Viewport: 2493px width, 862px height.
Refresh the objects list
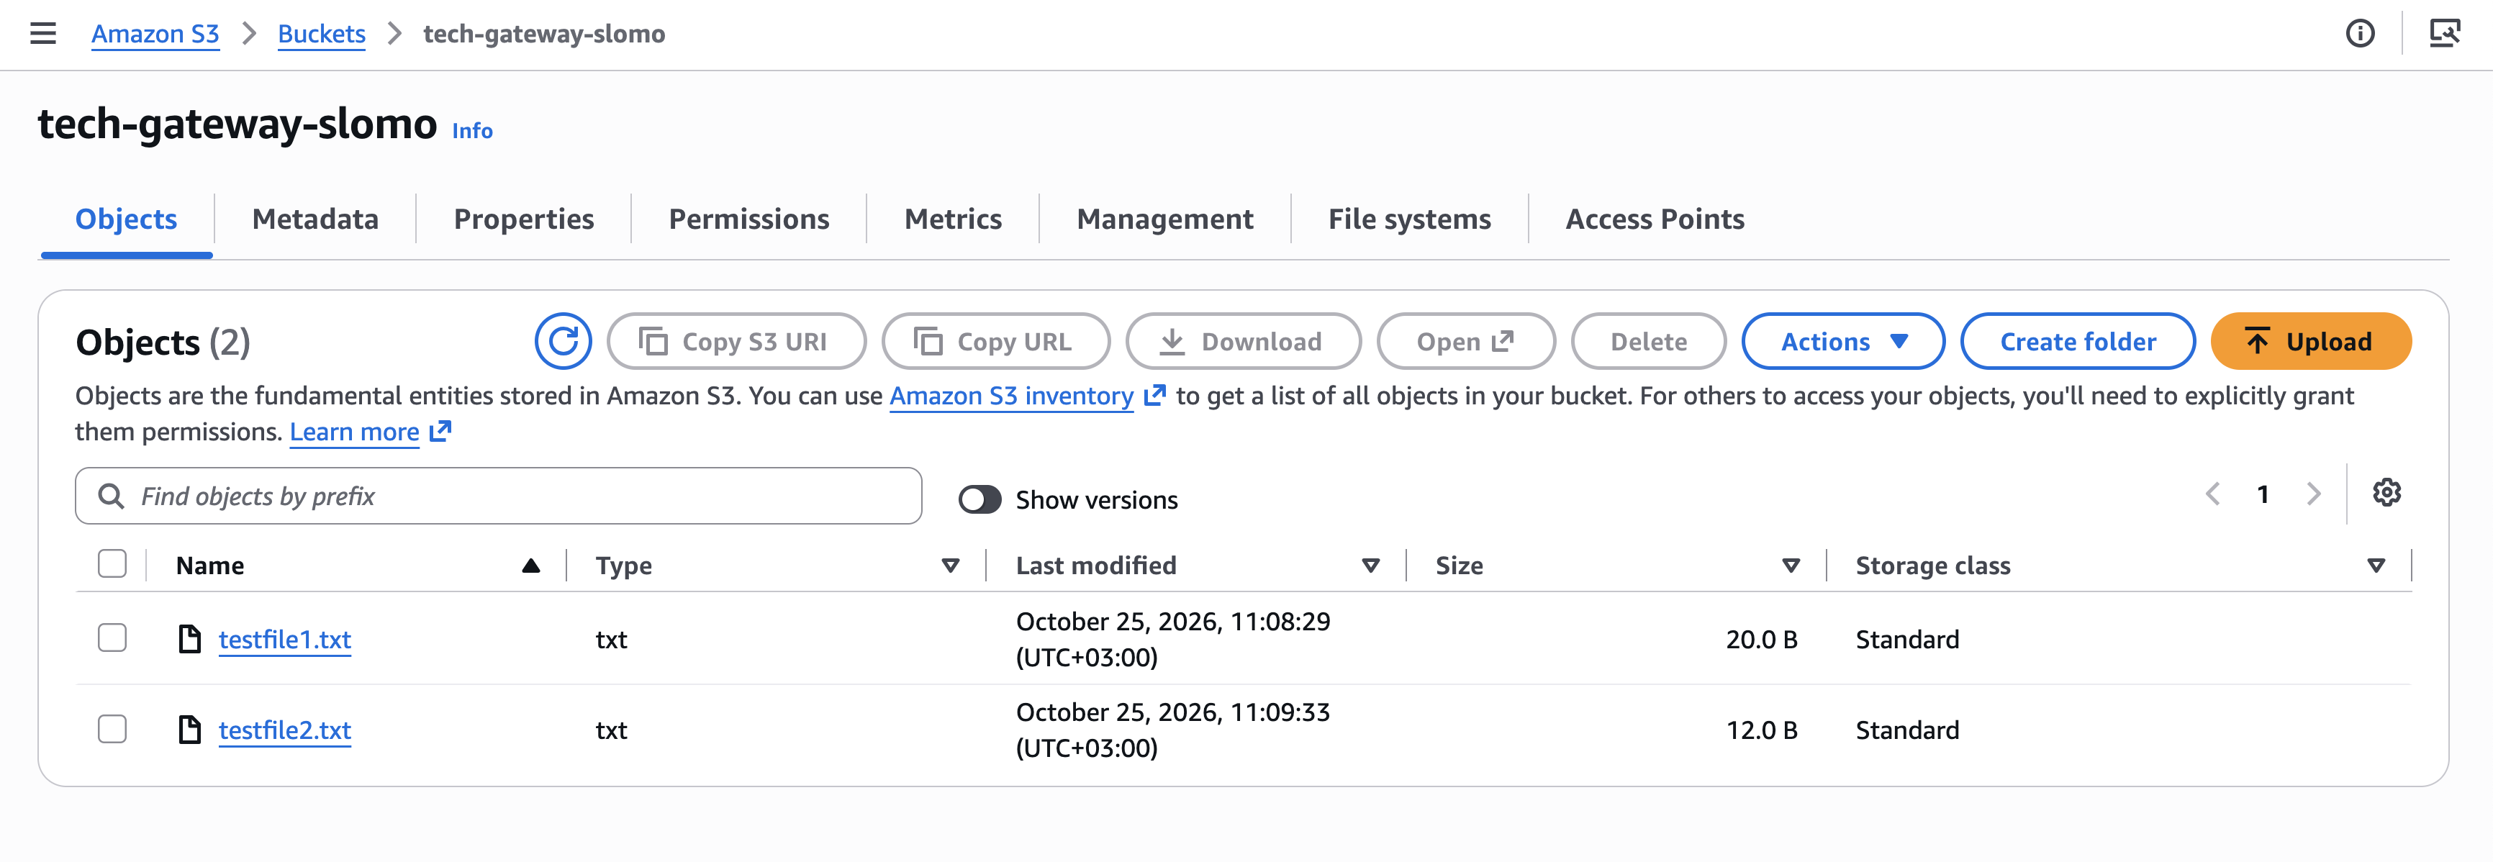tap(564, 342)
